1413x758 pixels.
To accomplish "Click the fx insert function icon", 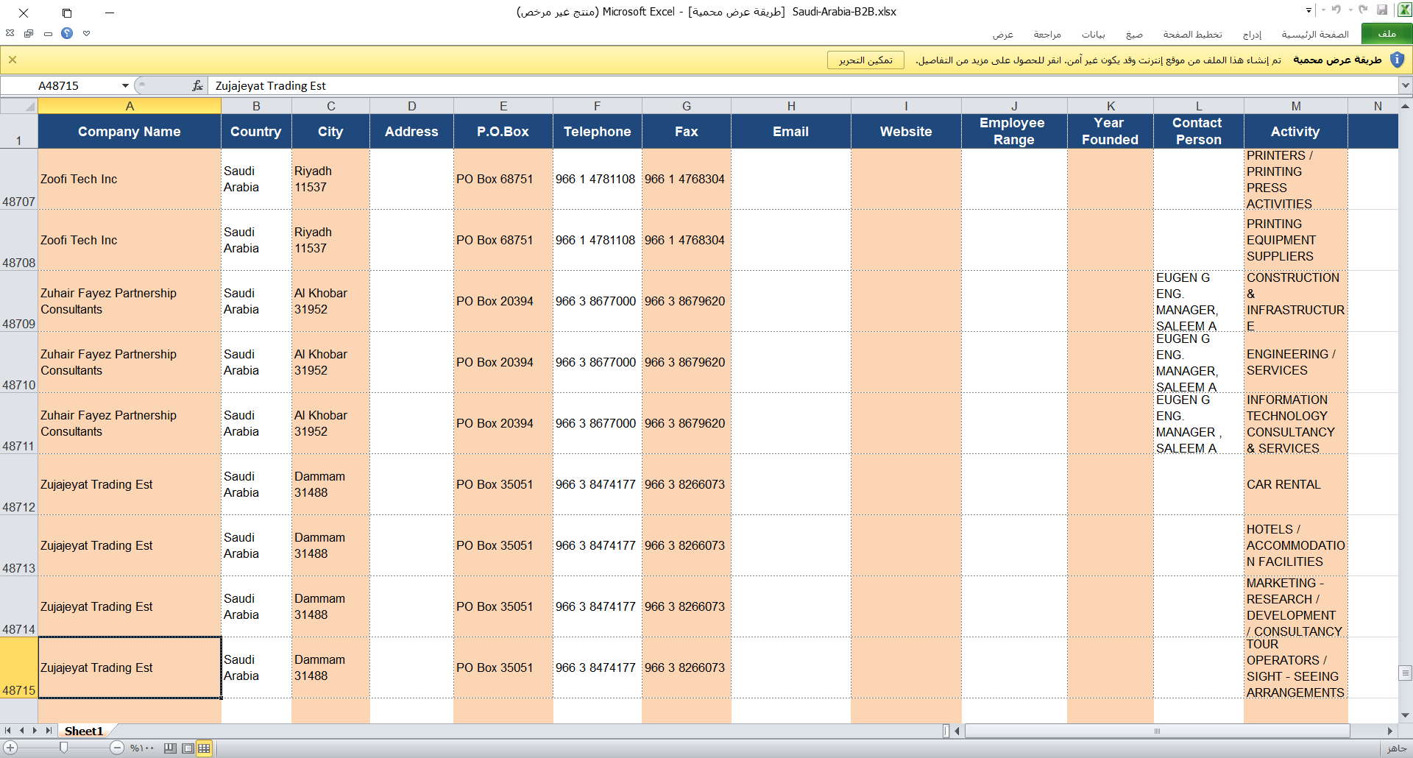I will tap(197, 86).
